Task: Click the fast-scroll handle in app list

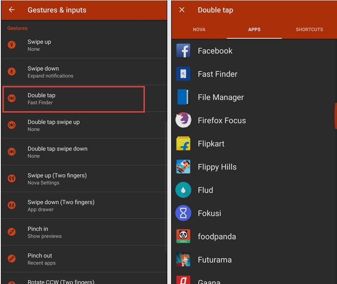Action: tap(336, 116)
